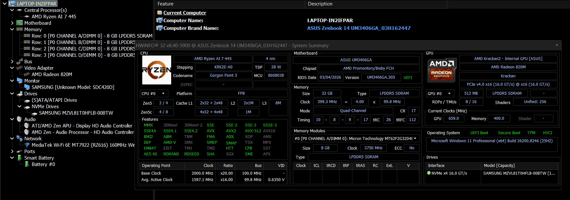
Task: Click the Current Computer heading link
Action: pos(185,13)
